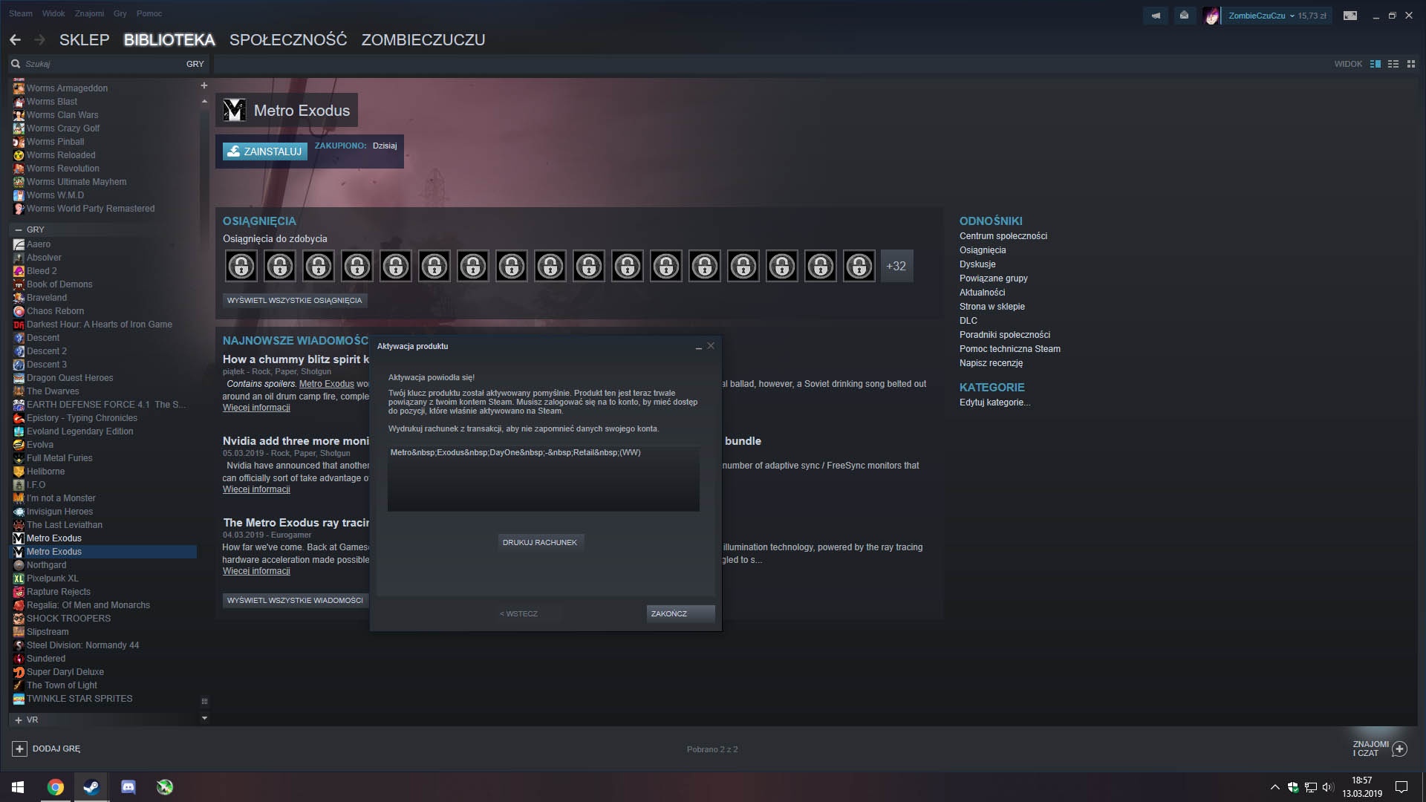Open the announcements megaphone icon
The height and width of the screenshot is (802, 1426).
(x=1156, y=16)
